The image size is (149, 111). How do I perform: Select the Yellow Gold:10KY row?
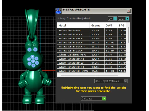(x=91, y=35)
